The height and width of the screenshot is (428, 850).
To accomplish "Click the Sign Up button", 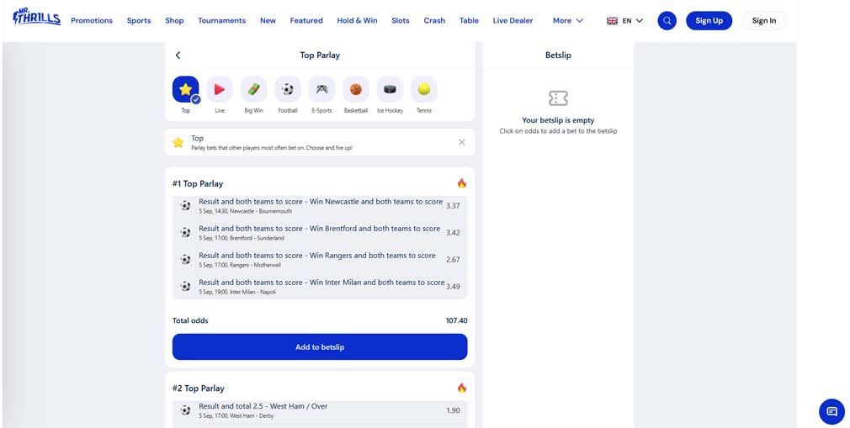I will tap(709, 20).
